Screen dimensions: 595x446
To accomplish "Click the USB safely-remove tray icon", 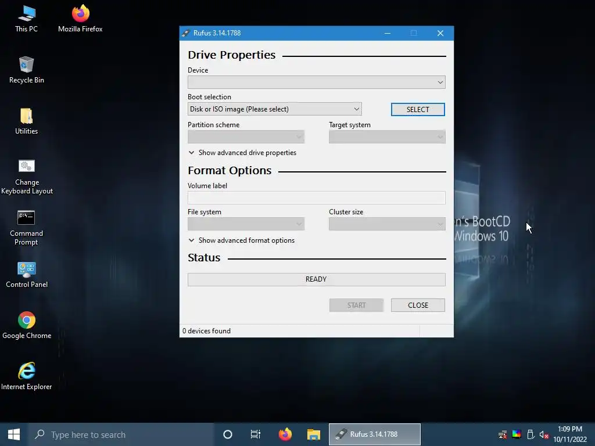I will point(531,434).
